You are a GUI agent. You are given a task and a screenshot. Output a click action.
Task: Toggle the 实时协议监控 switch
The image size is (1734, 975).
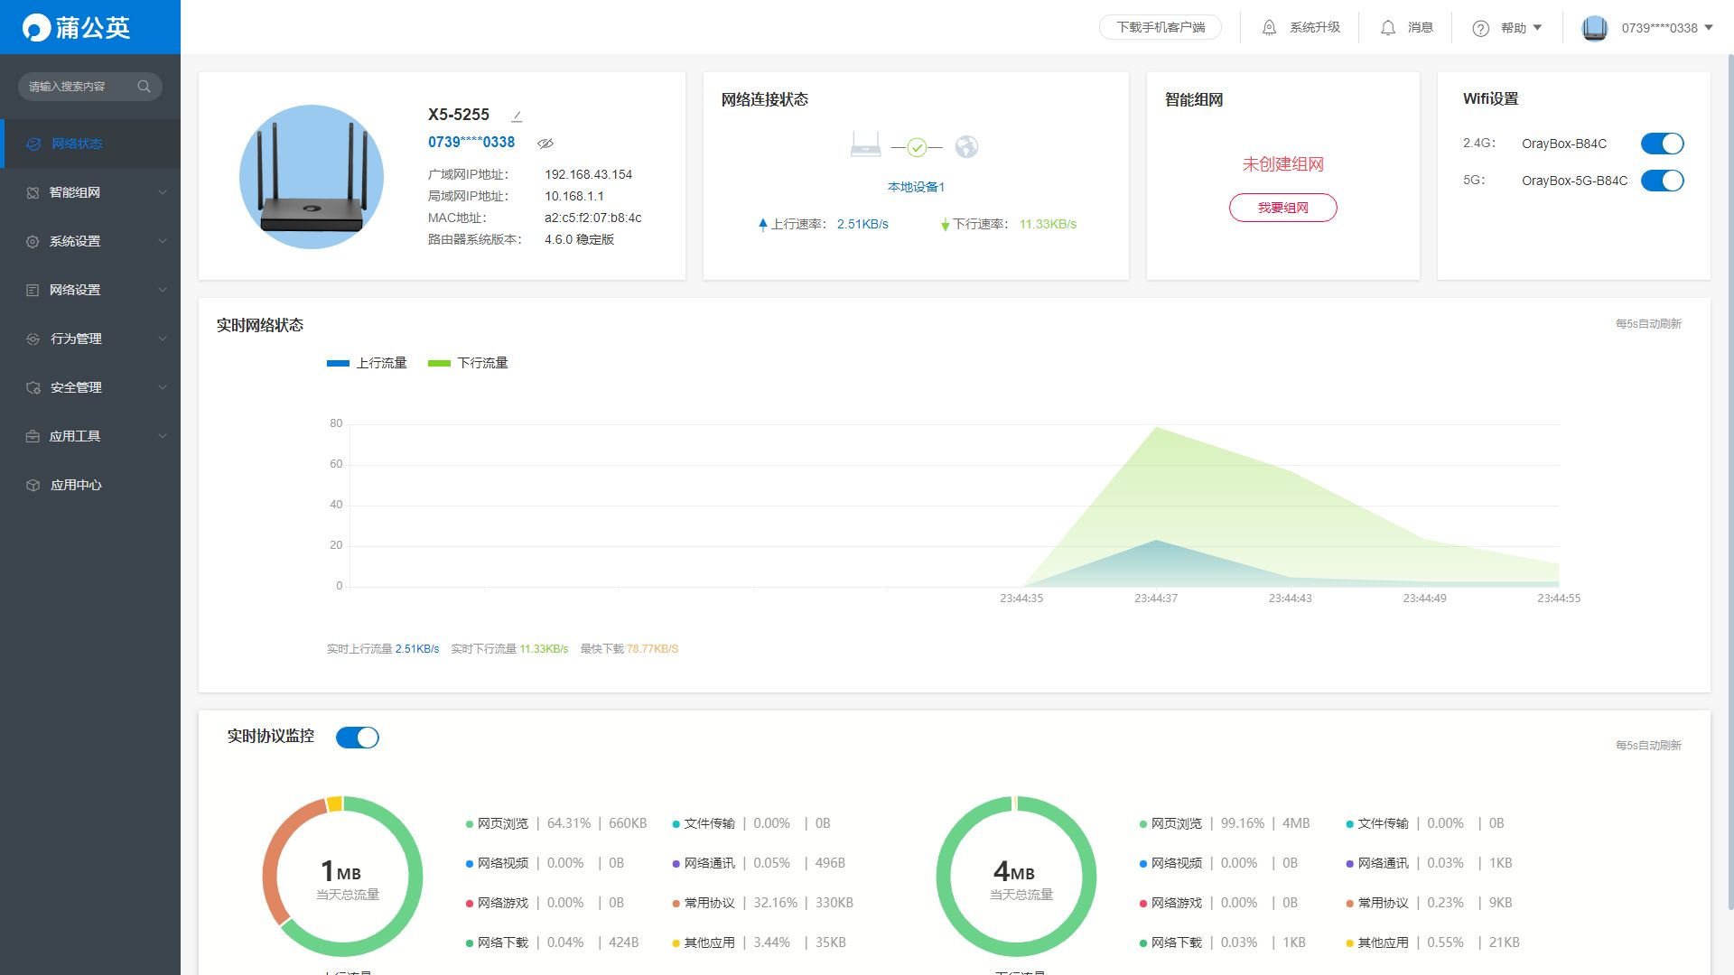[358, 738]
